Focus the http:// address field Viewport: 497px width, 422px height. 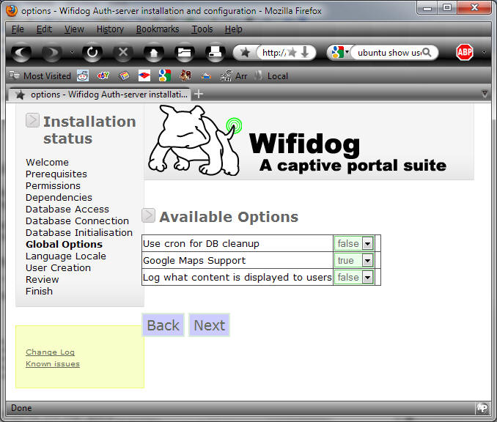(274, 53)
